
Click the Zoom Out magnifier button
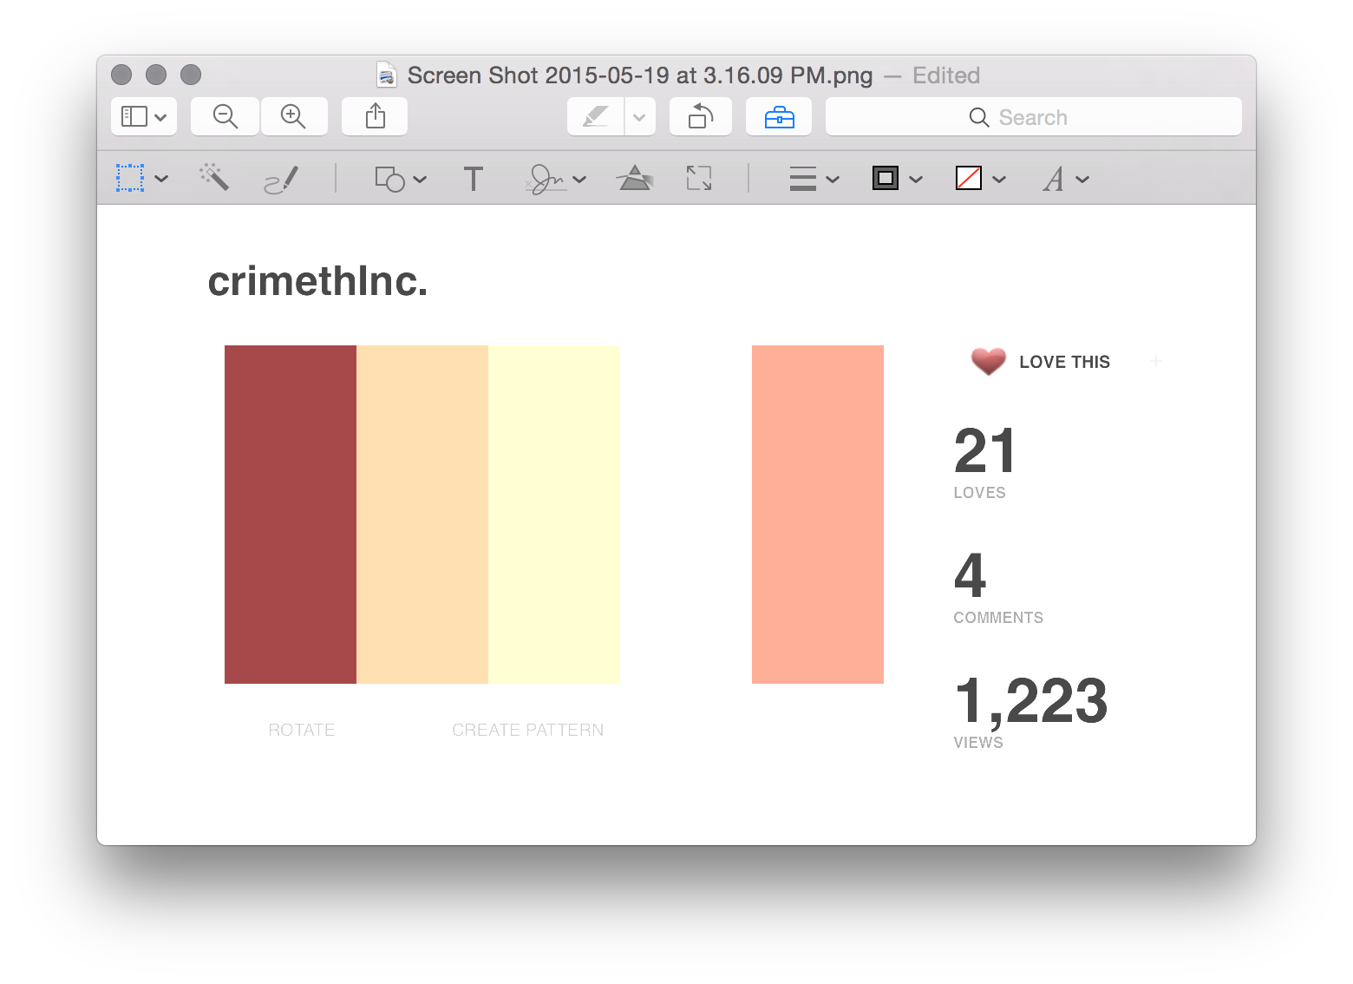coord(225,116)
